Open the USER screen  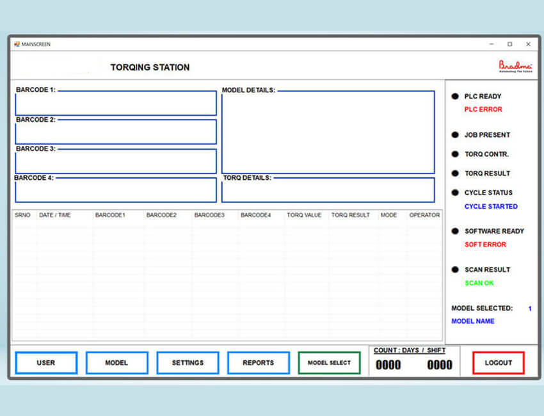(45, 363)
